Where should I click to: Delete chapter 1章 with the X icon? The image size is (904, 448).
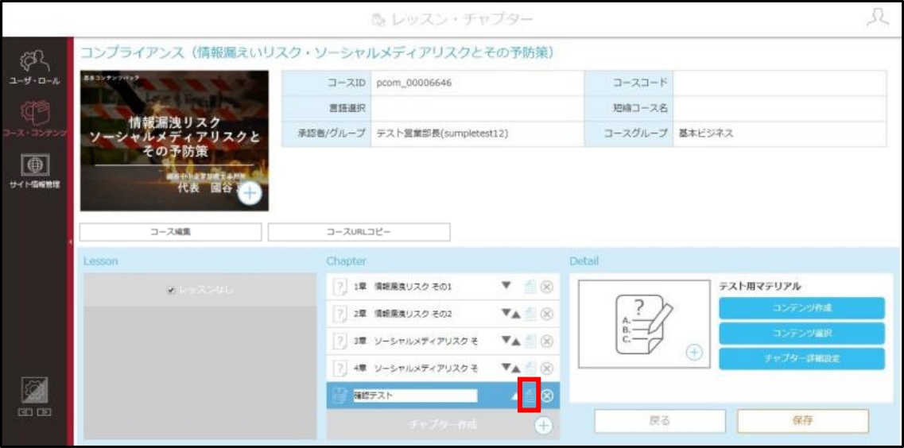tap(547, 286)
